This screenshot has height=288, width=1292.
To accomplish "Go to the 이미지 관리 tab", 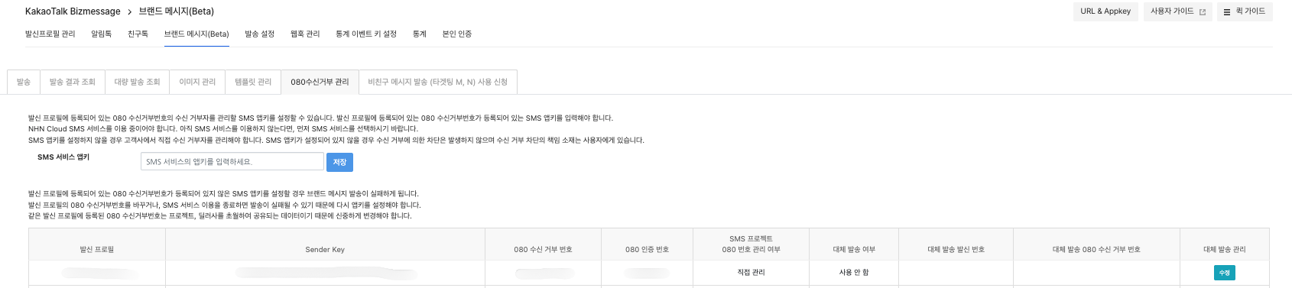I will [x=197, y=82].
